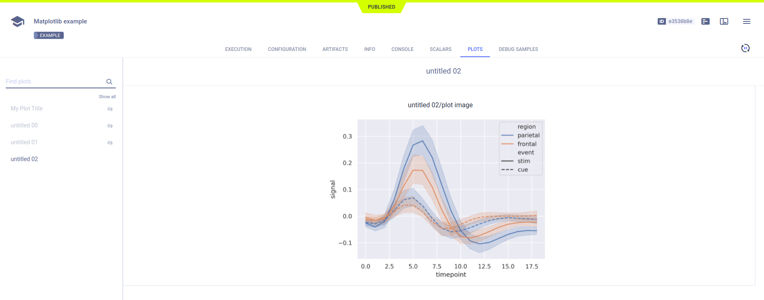
Task: Open the CONFIGURATION tab
Action: 287,49
